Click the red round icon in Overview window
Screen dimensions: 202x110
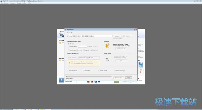[x=92, y=81]
